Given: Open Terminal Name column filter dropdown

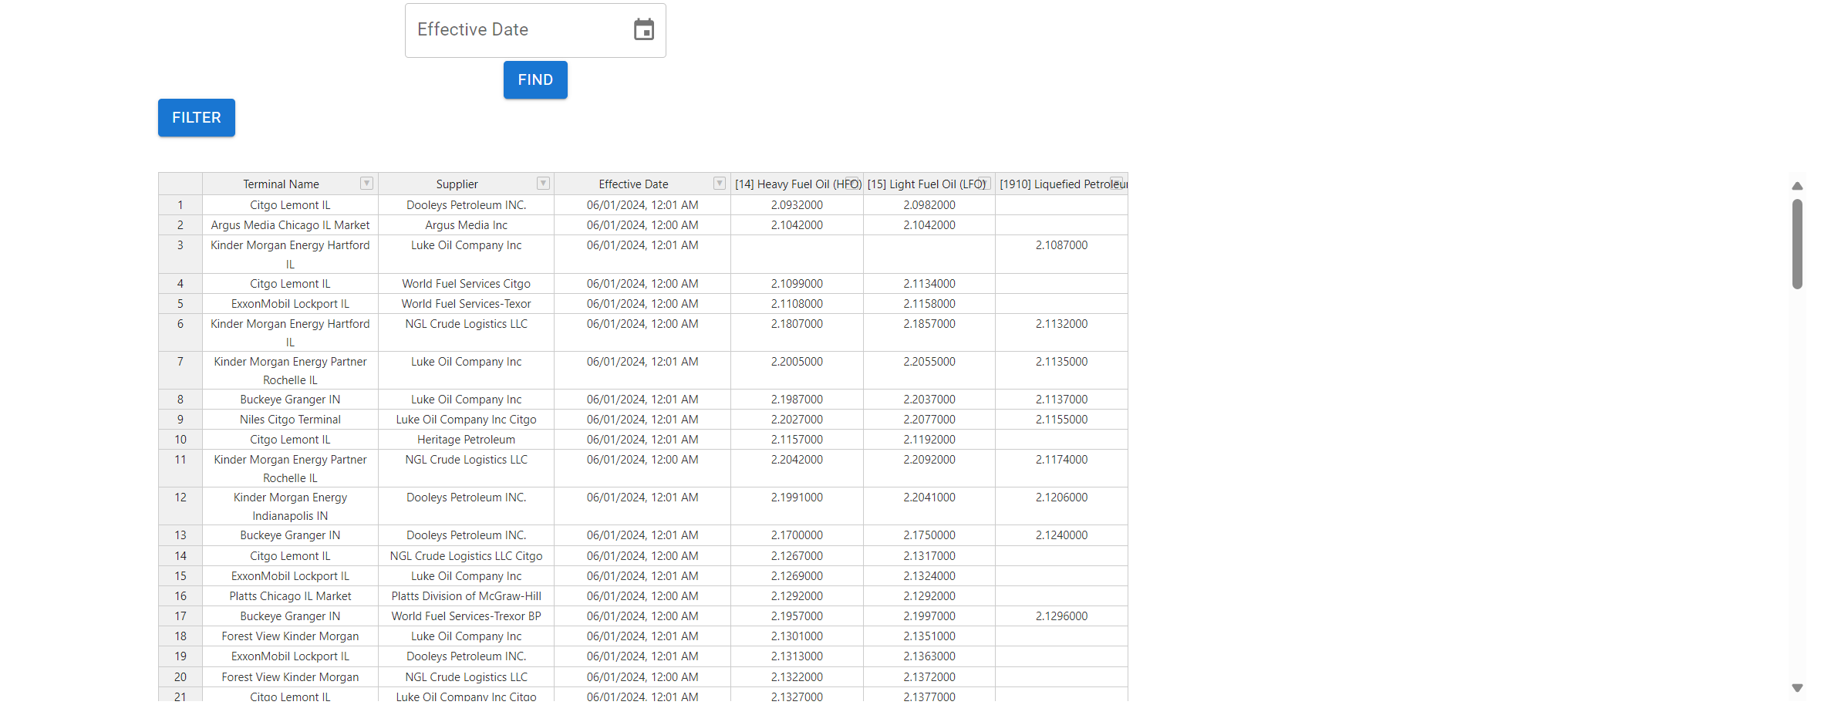Looking at the screenshot, I should 367,183.
